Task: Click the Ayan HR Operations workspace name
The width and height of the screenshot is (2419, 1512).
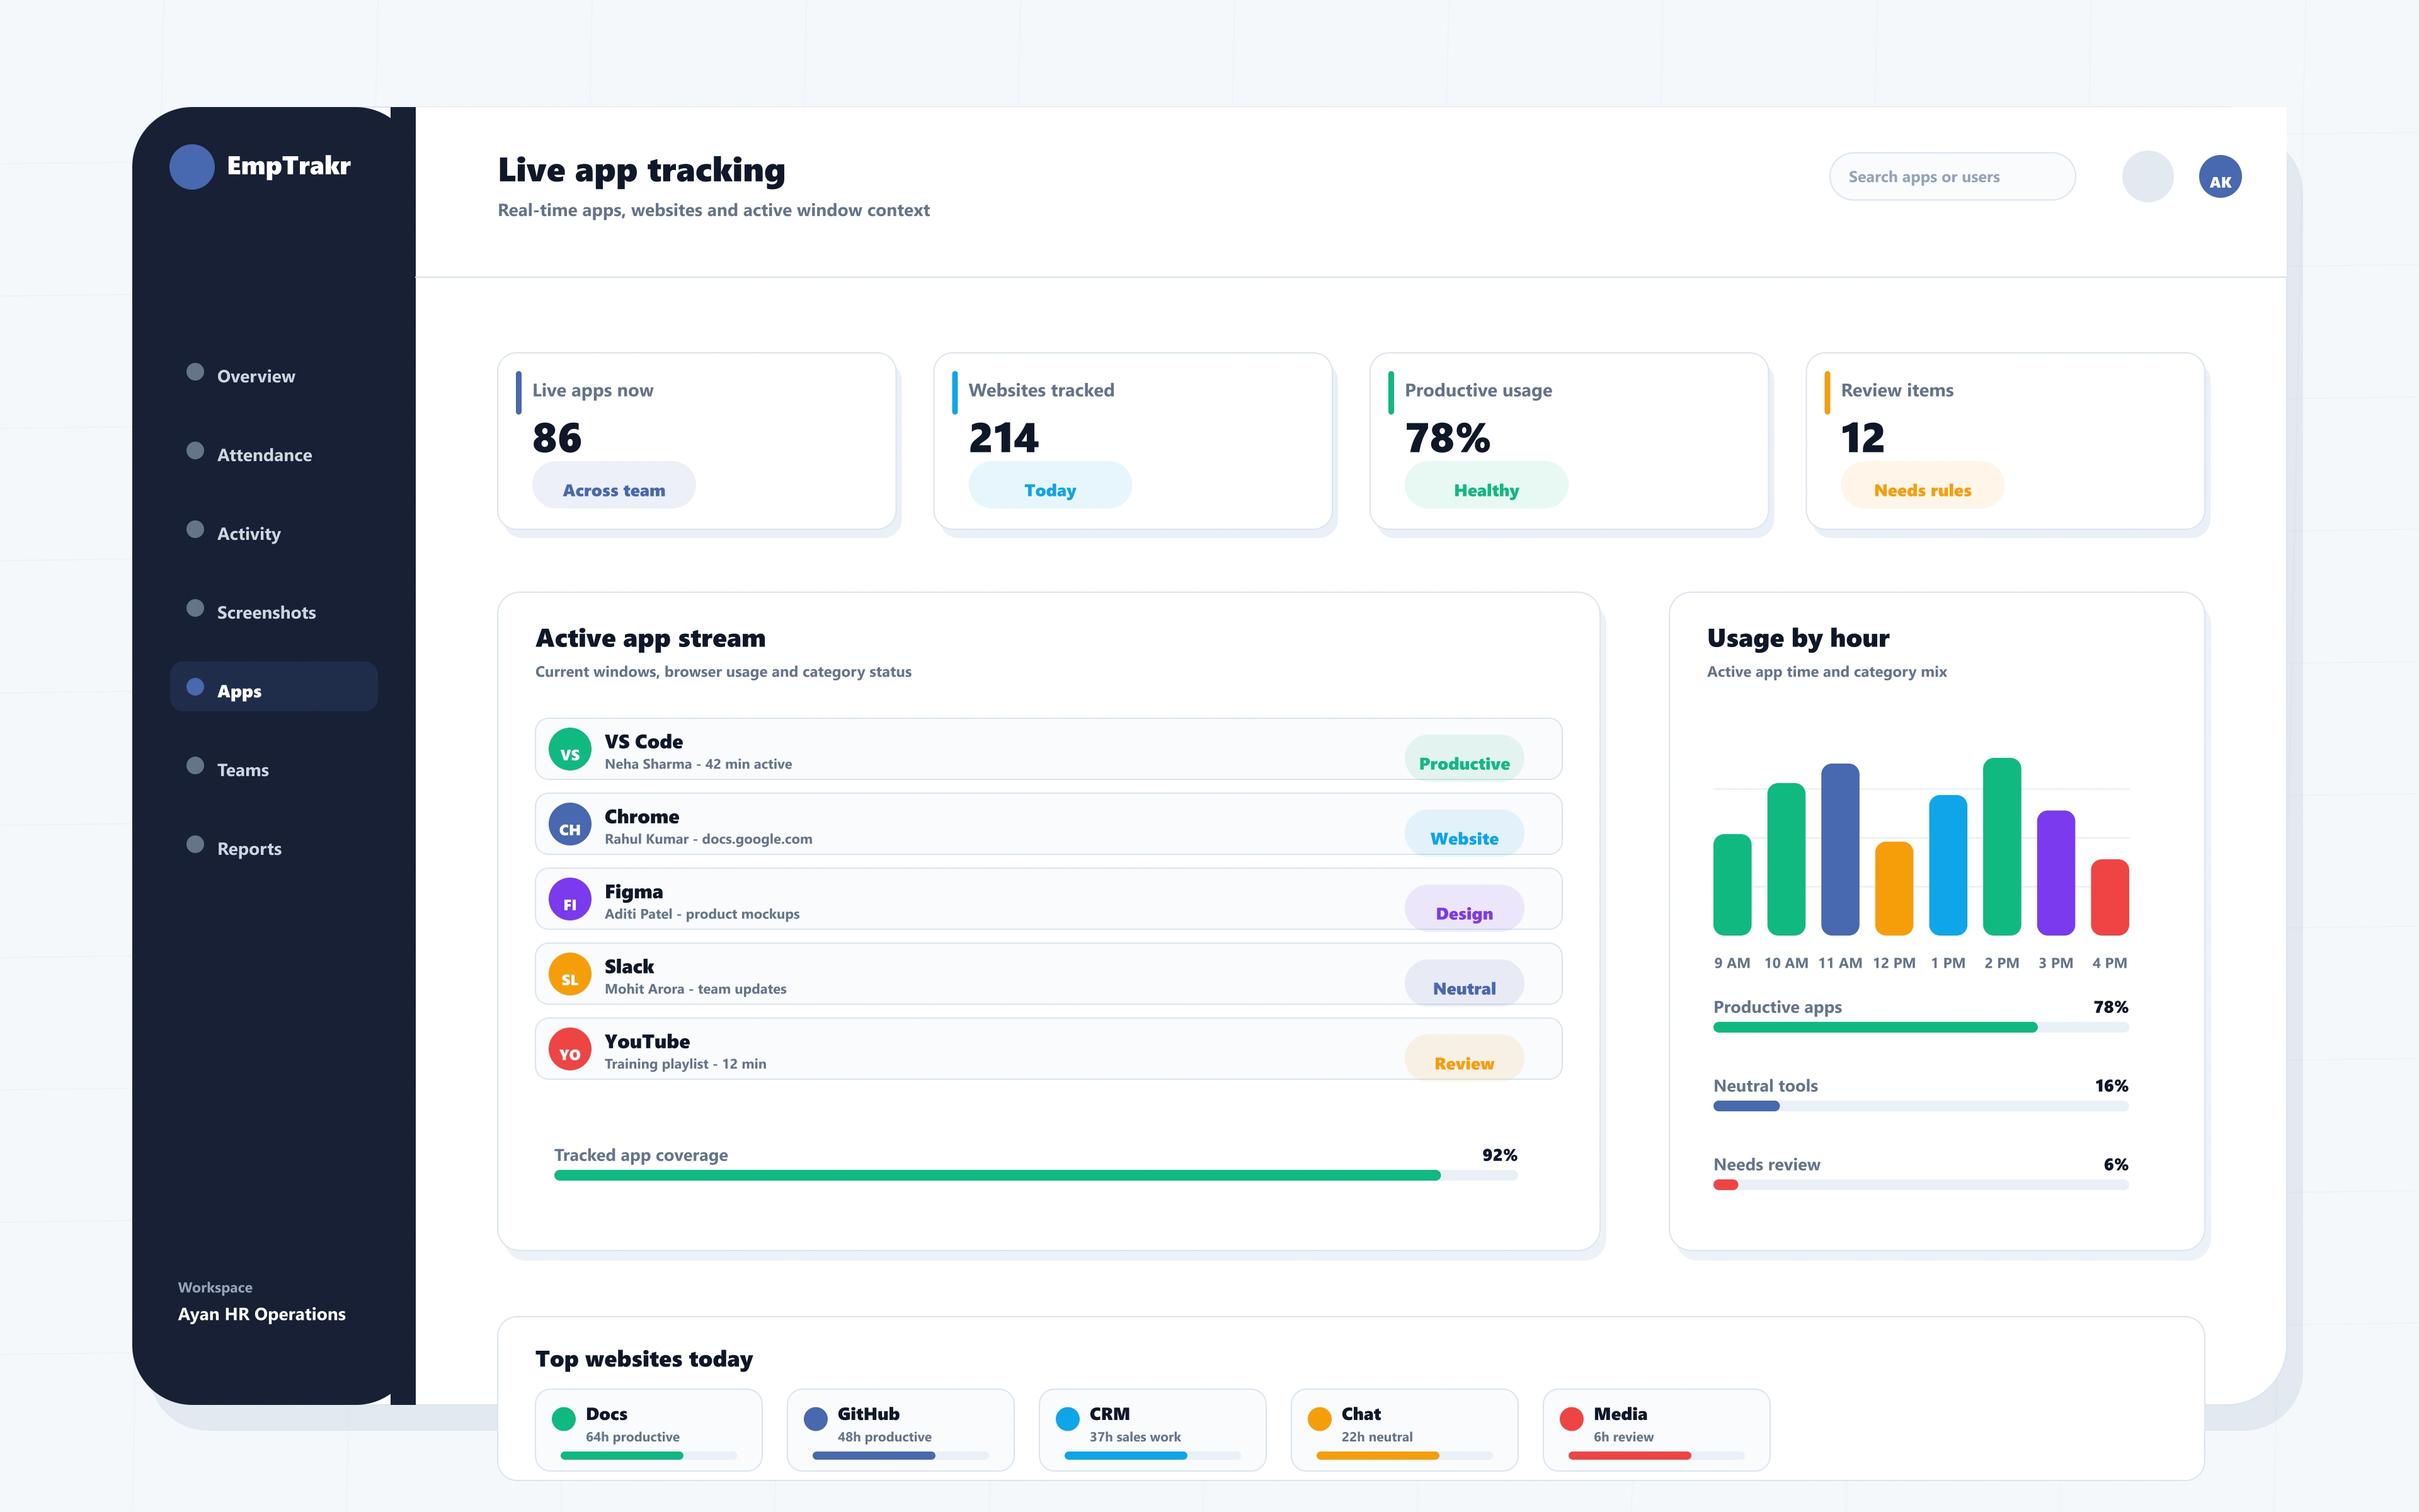Action: click(262, 1314)
